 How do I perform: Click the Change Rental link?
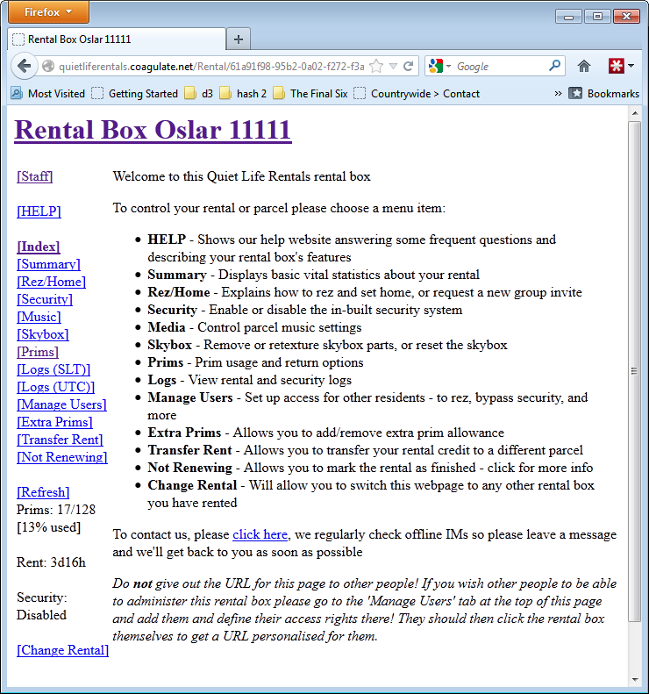click(62, 650)
